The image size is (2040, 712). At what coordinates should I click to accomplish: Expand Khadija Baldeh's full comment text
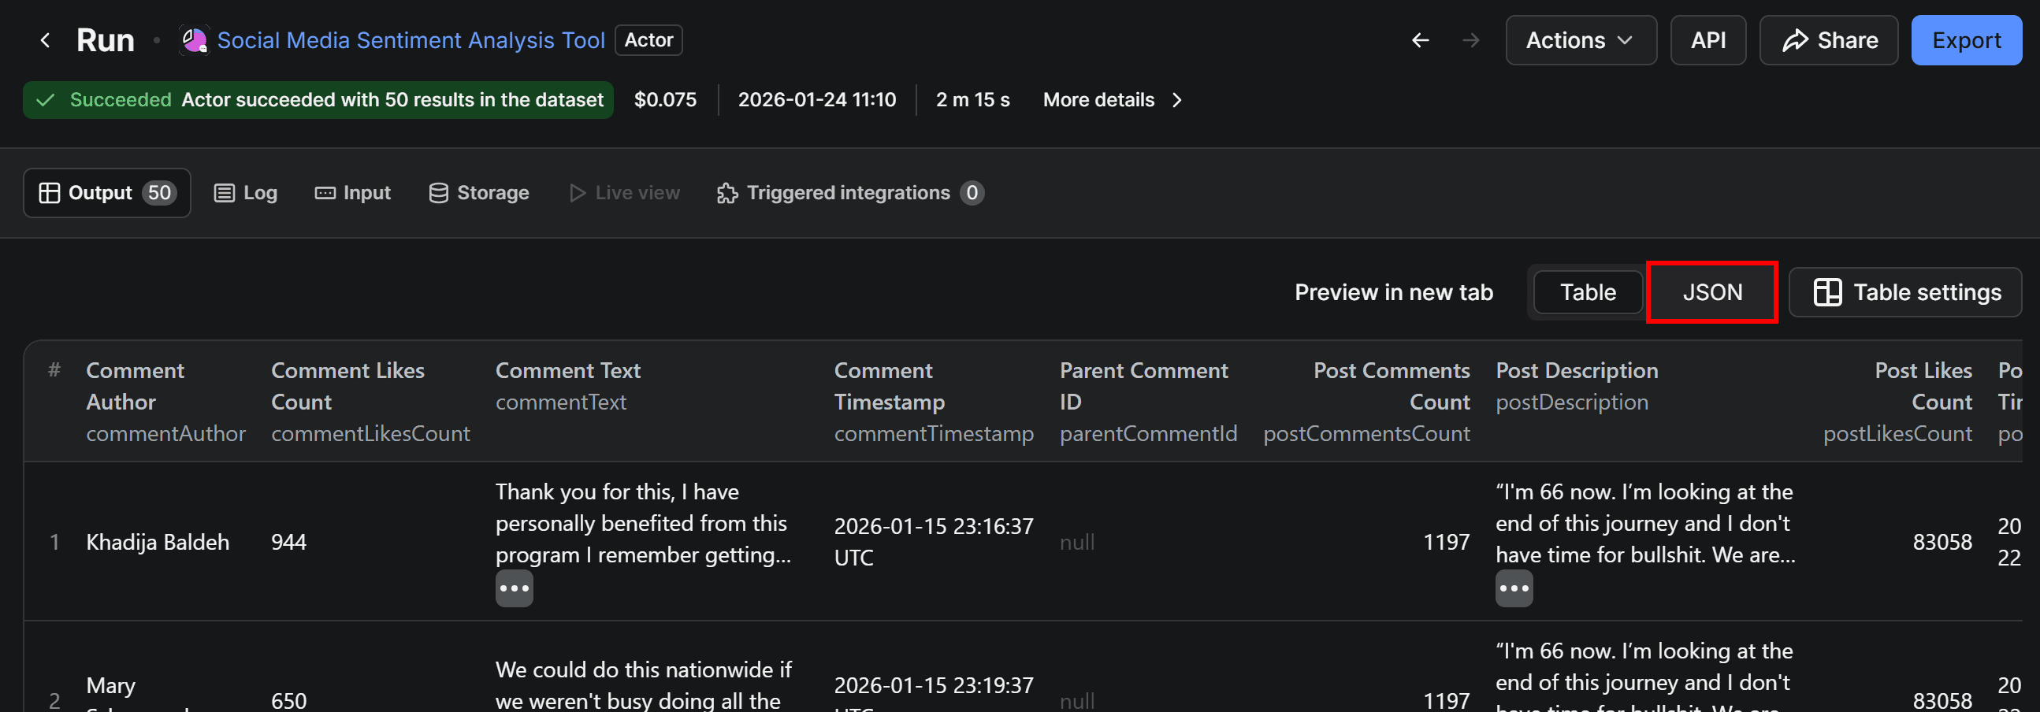(515, 588)
